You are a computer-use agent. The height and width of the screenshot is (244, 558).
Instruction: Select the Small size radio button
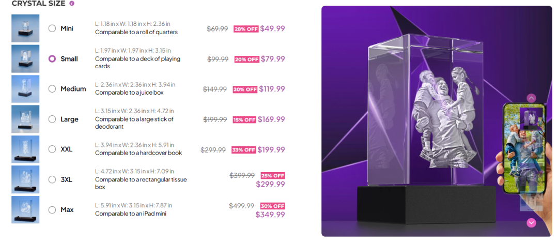tap(52, 59)
